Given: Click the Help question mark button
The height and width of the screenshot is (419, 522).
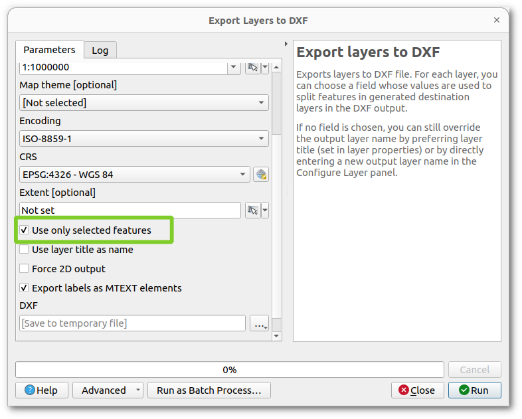Looking at the screenshot, I should click(41, 390).
